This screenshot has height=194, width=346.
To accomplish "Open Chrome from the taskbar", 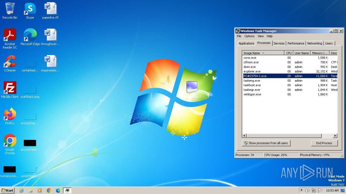I will pyautogui.click(x=49, y=190).
